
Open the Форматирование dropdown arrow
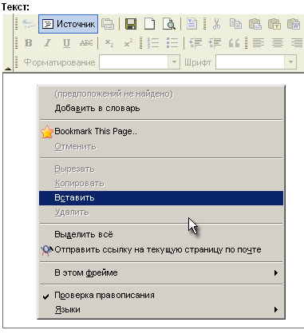[174, 62]
